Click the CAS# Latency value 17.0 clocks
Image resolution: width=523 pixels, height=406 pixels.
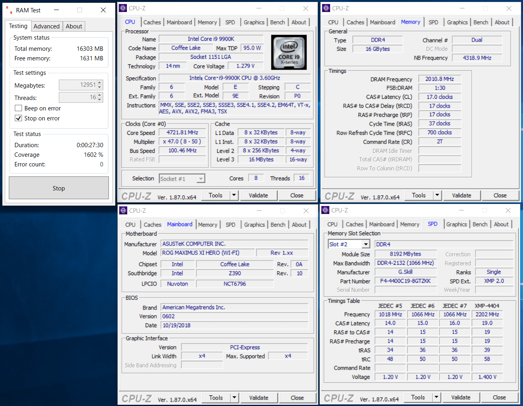click(x=440, y=97)
